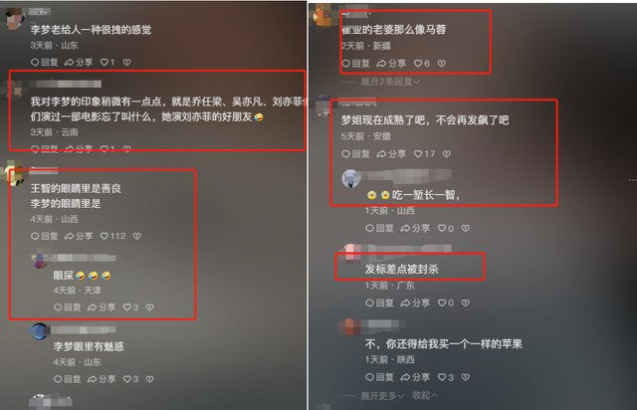The height and width of the screenshot is (410, 637).
Task: Reply to the 买一个一样的苹果 comment
Action: [x=379, y=377]
